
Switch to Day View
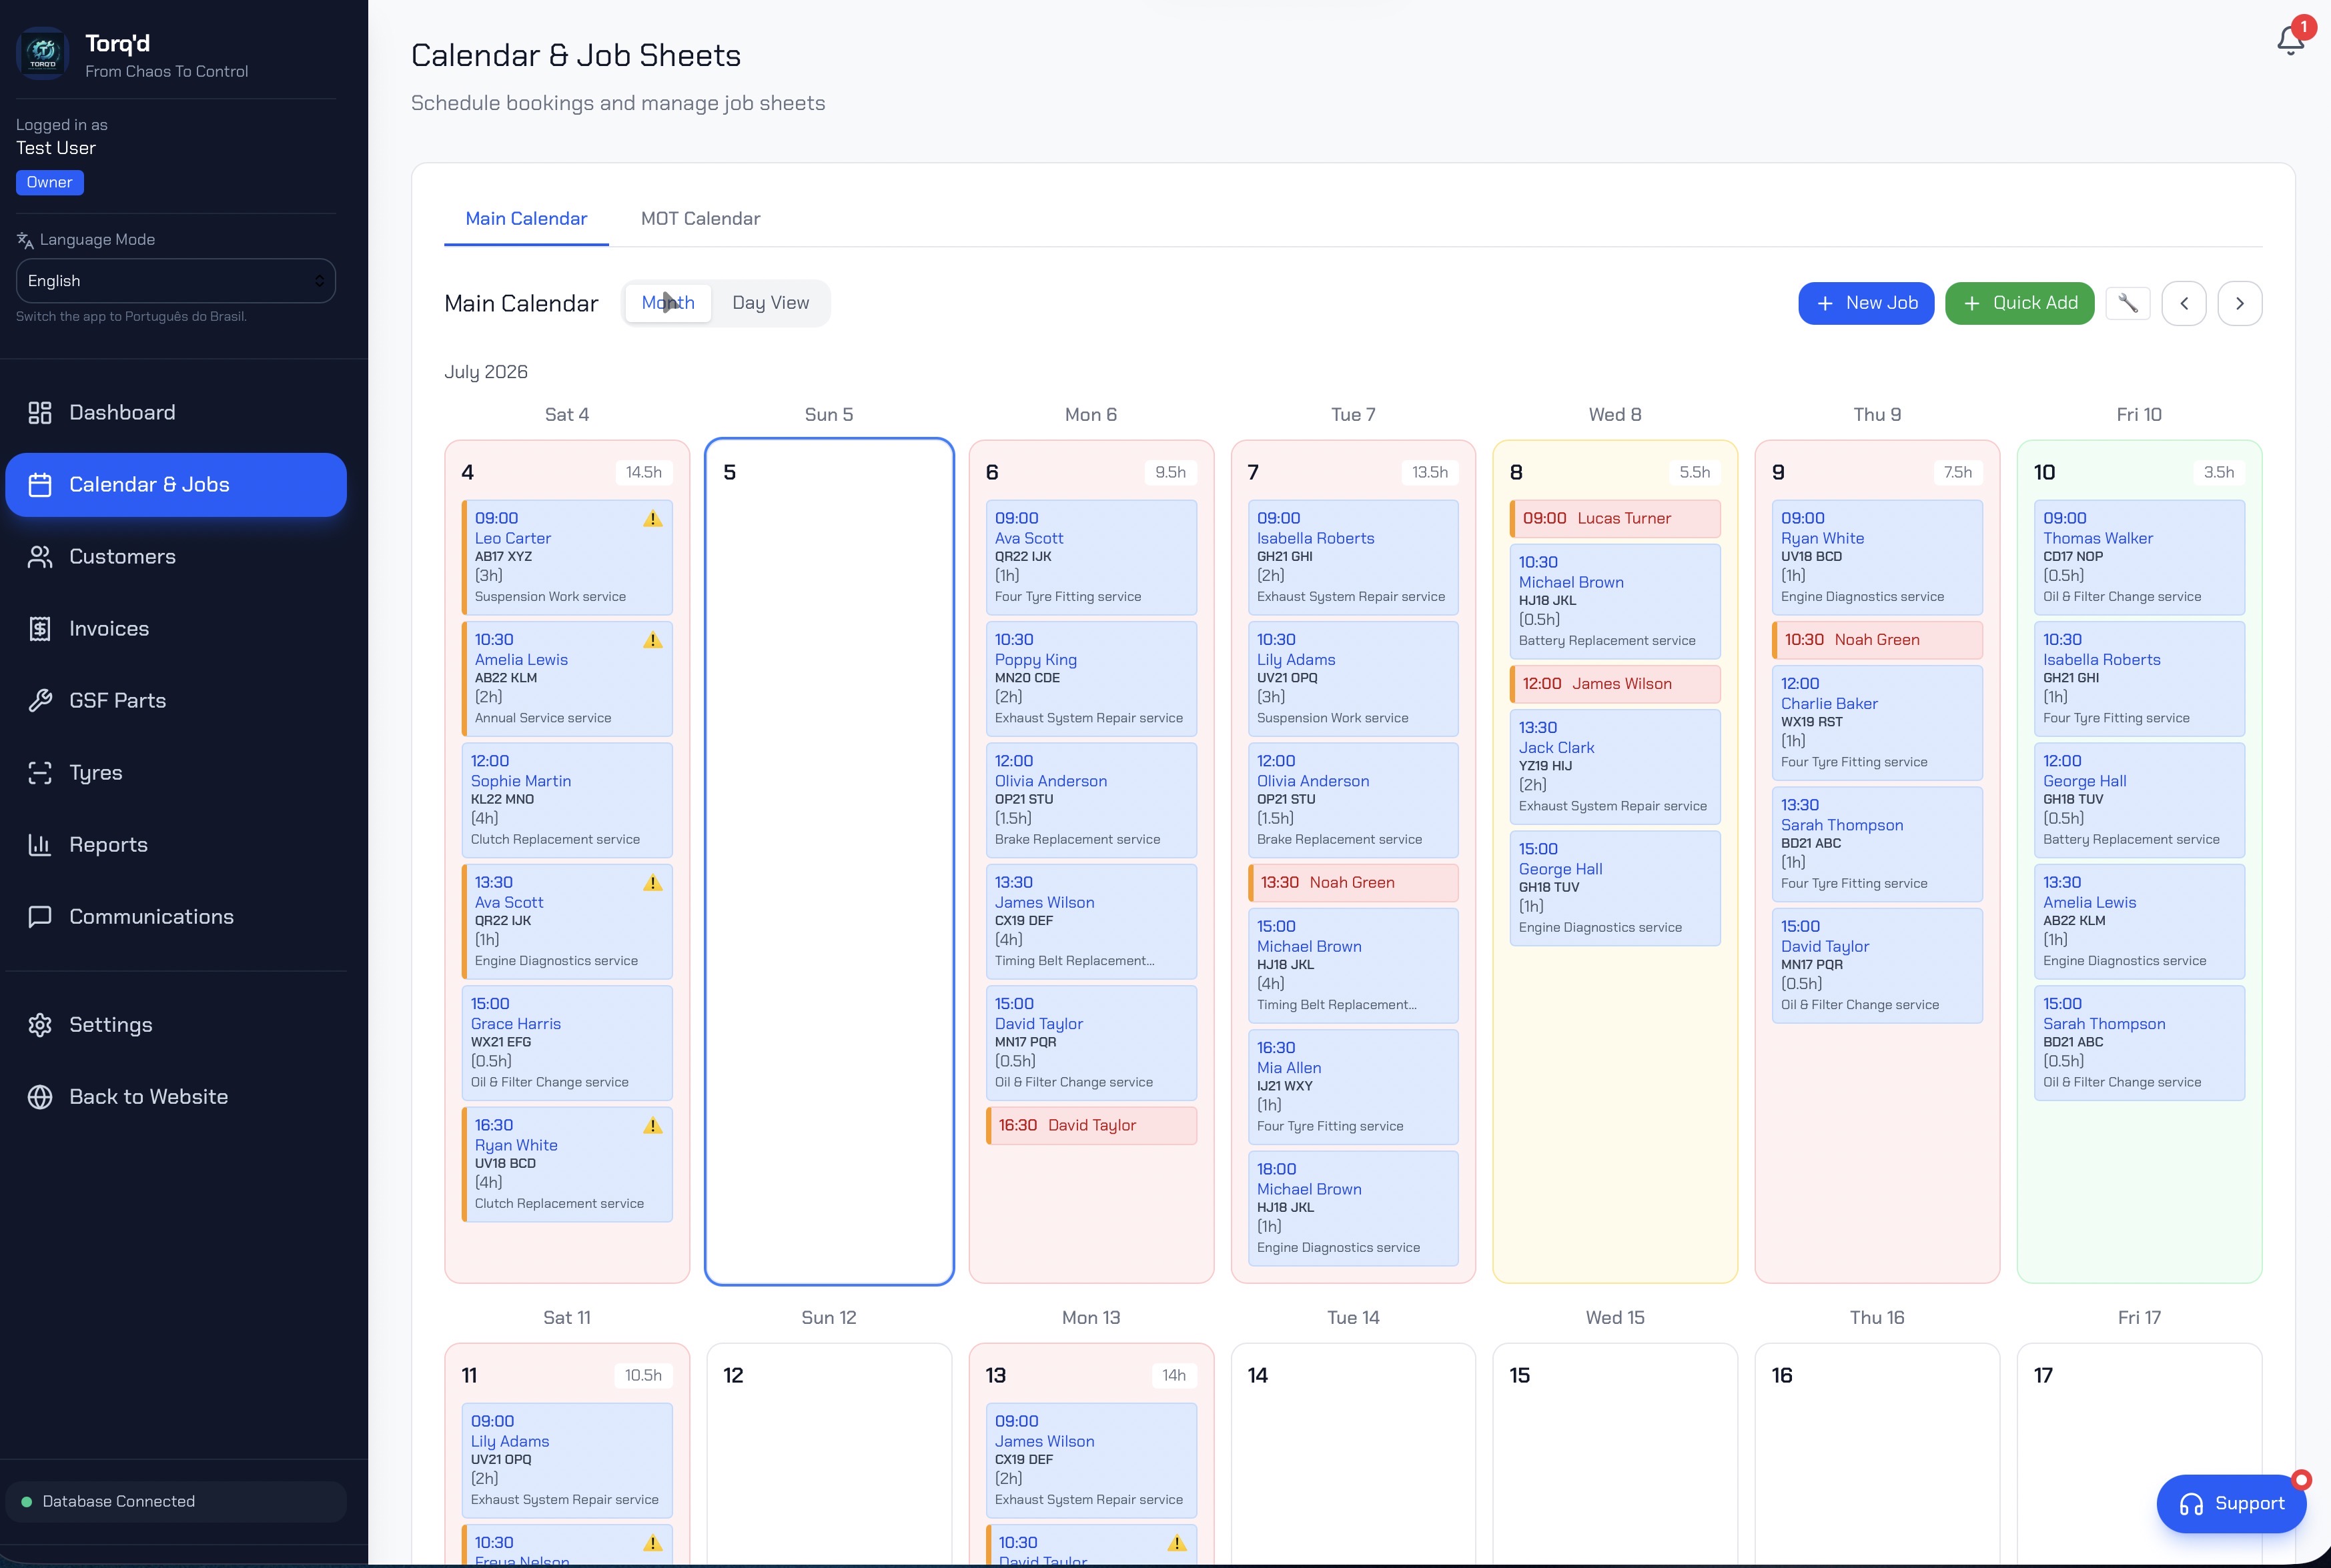pyautogui.click(x=771, y=303)
